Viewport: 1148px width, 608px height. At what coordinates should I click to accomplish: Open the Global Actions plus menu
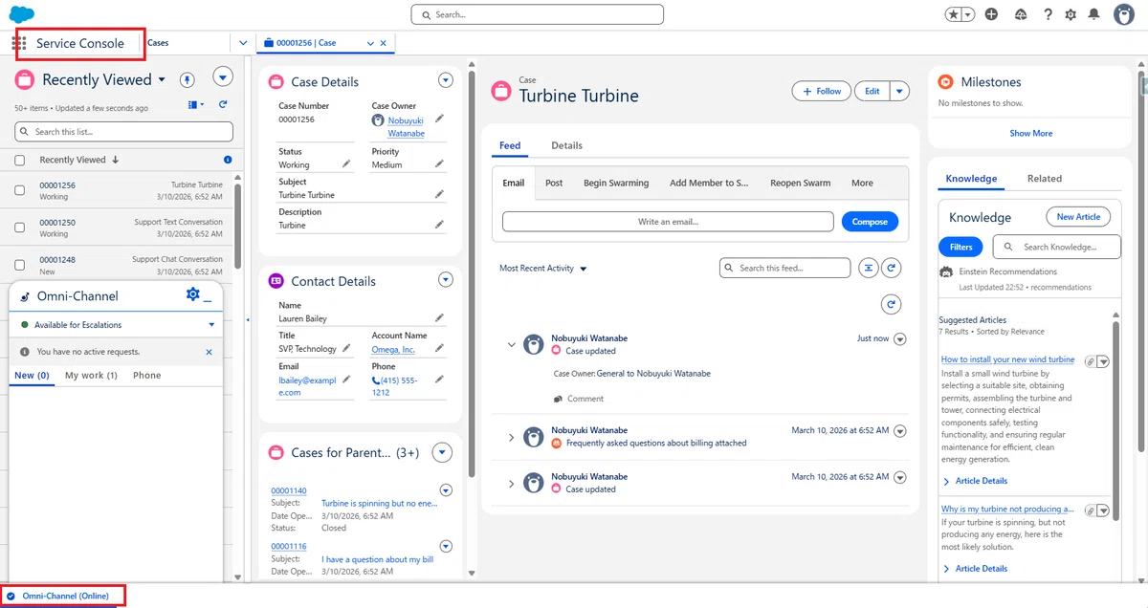pos(991,14)
